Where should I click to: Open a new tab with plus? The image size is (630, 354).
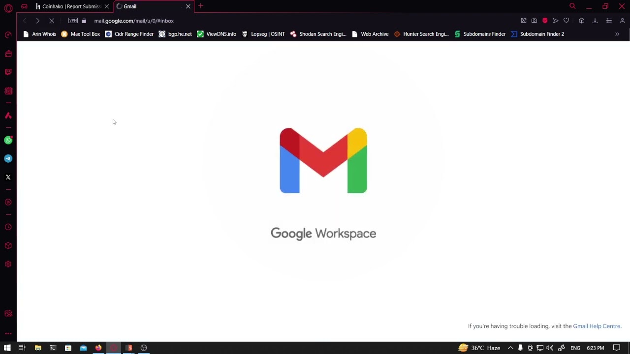pyautogui.click(x=201, y=6)
